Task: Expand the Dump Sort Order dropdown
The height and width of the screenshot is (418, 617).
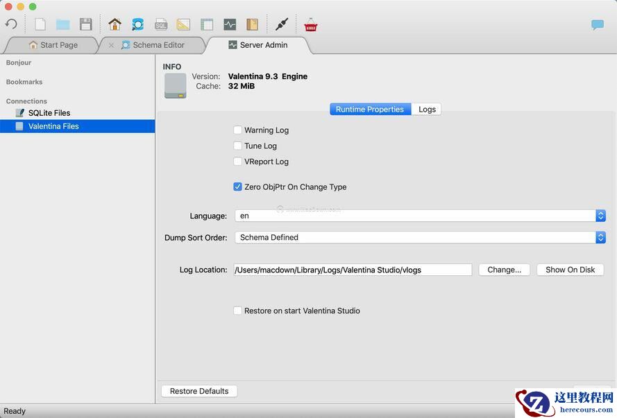Action: coord(420,238)
